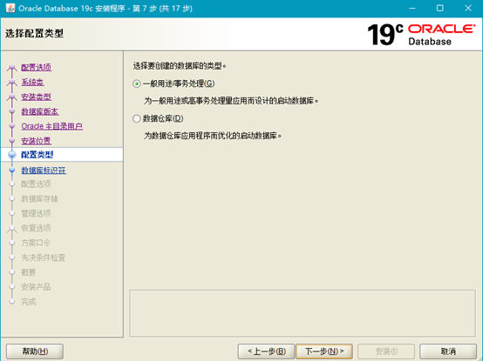Screen dimensions: 483x361
Task: Click the disabled 数据库存储 step
Action: (39, 199)
